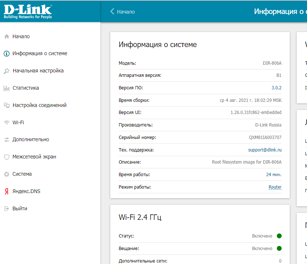Click Включено text in Вещание row
Image resolution: width=307 pixels, height=264 pixels.
point(262,249)
